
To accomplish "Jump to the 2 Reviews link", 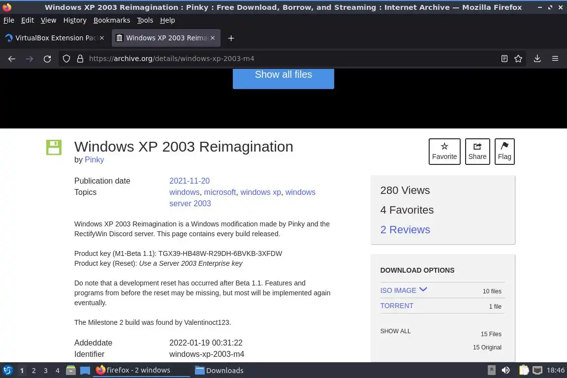I will click(405, 230).
